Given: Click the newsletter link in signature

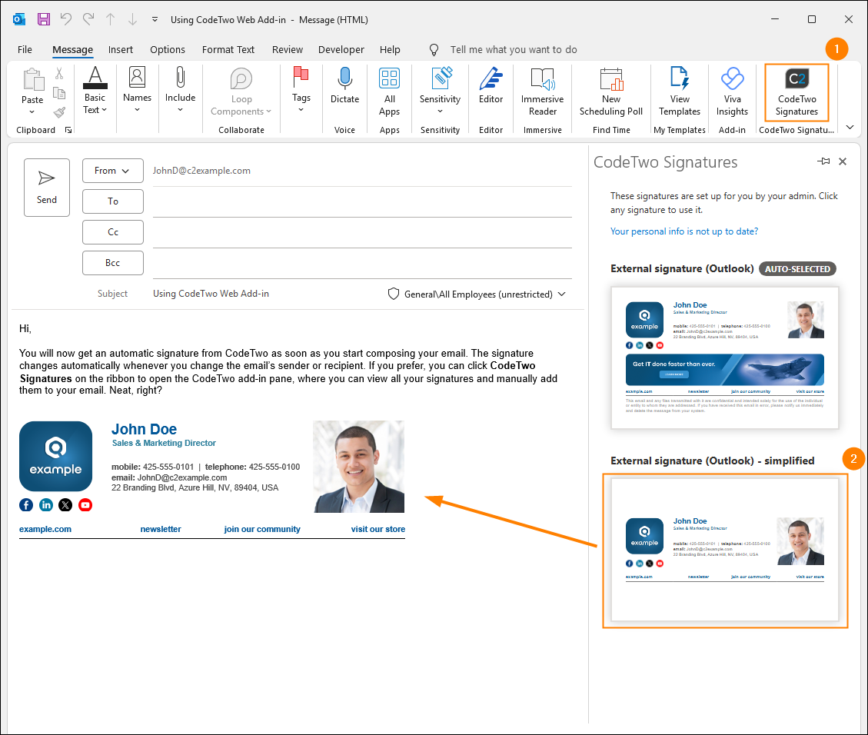Looking at the screenshot, I should 161,529.
